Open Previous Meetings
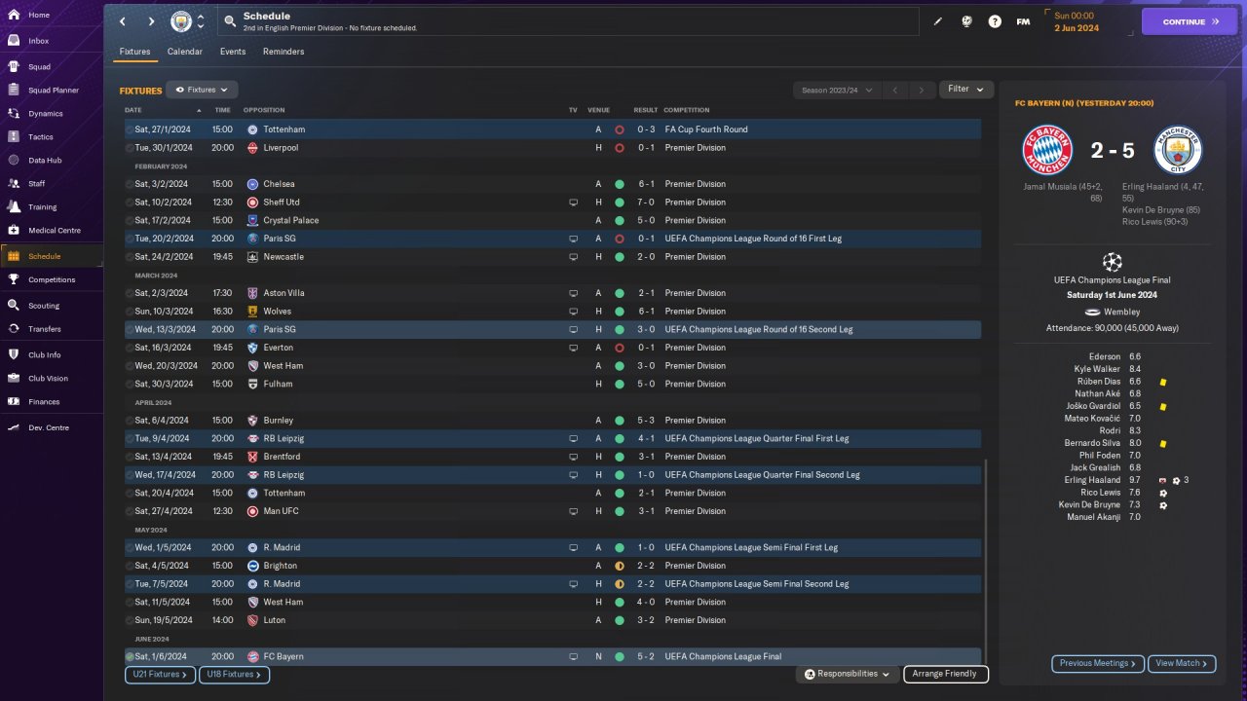 [x=1098, y=664]
